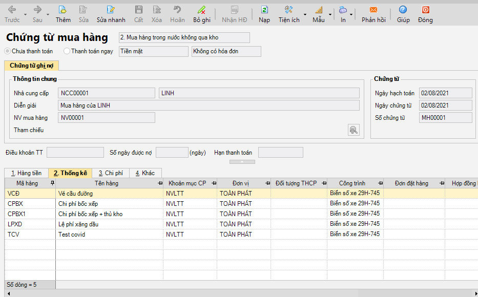Select Chưa thanh toán radio option
Screen dimensions: 478x297
click(7, 51)
